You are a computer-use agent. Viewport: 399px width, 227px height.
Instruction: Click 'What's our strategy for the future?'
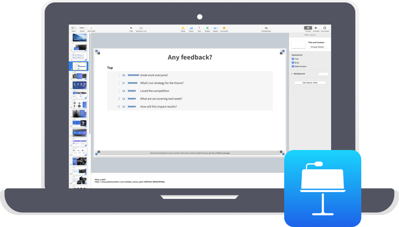click(162, 83)
